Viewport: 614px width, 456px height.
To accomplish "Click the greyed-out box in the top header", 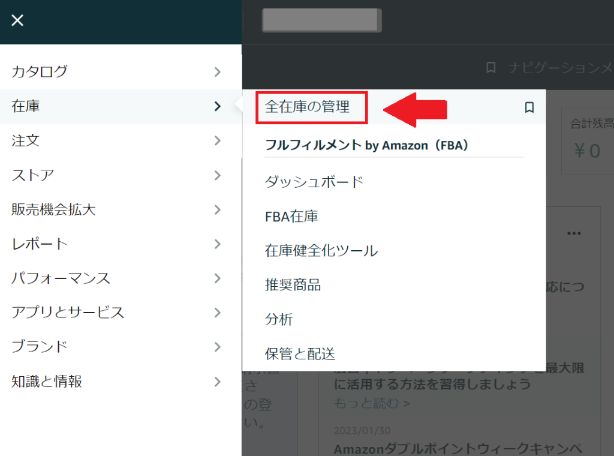I will pyautogui.click(x=321, y=20).
